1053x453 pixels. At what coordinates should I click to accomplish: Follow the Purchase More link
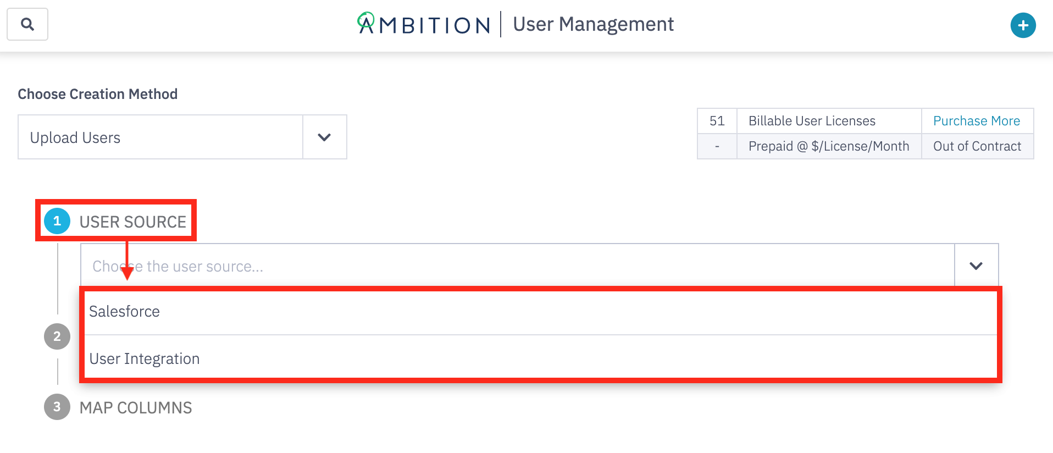coord(977,121)
